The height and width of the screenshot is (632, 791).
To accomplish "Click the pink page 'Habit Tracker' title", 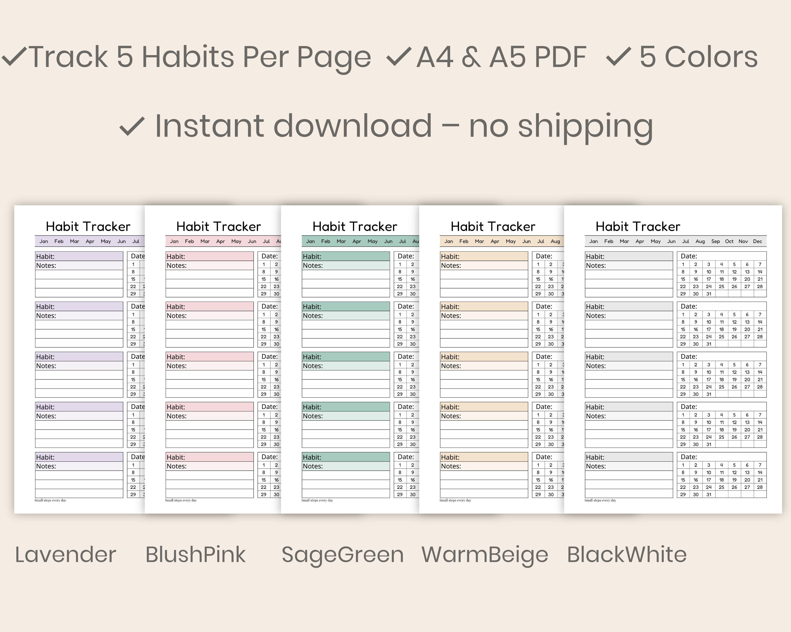I will tap(219, 226).
